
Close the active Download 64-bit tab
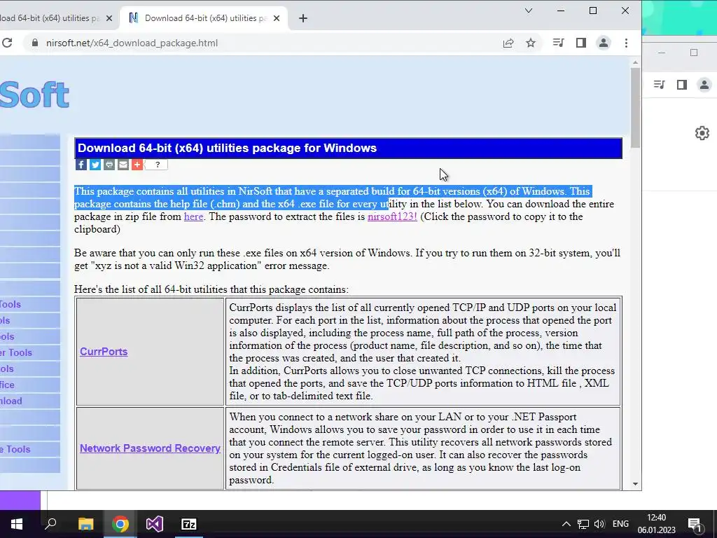(276, 18)
